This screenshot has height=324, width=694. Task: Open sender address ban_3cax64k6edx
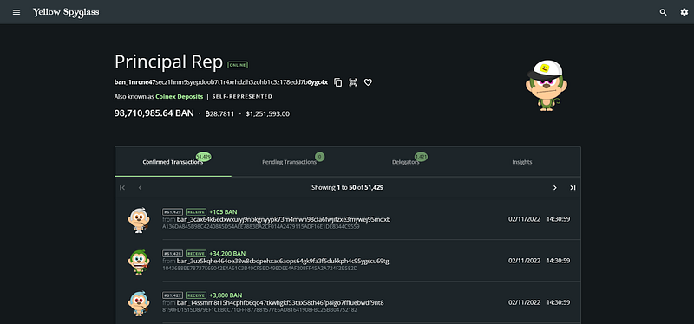point(284,219)
